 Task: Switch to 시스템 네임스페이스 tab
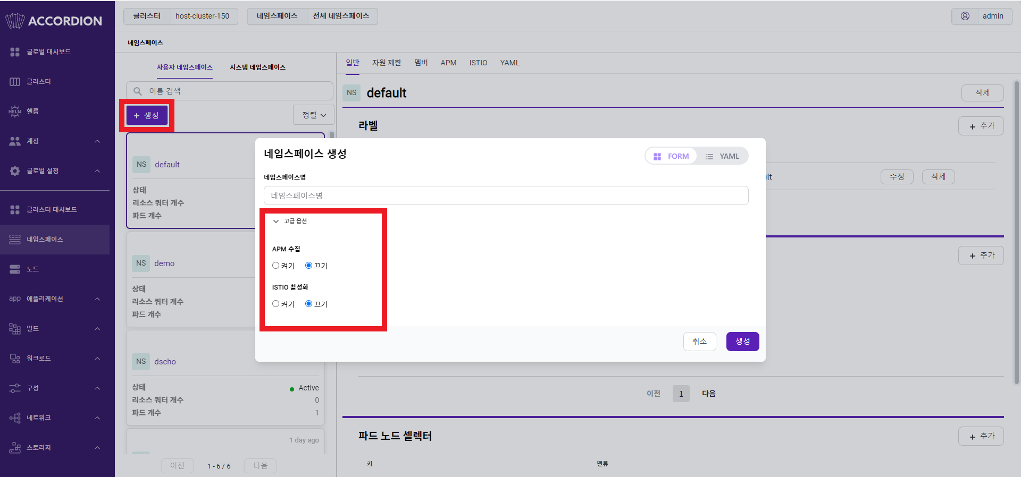pos(257,67)
